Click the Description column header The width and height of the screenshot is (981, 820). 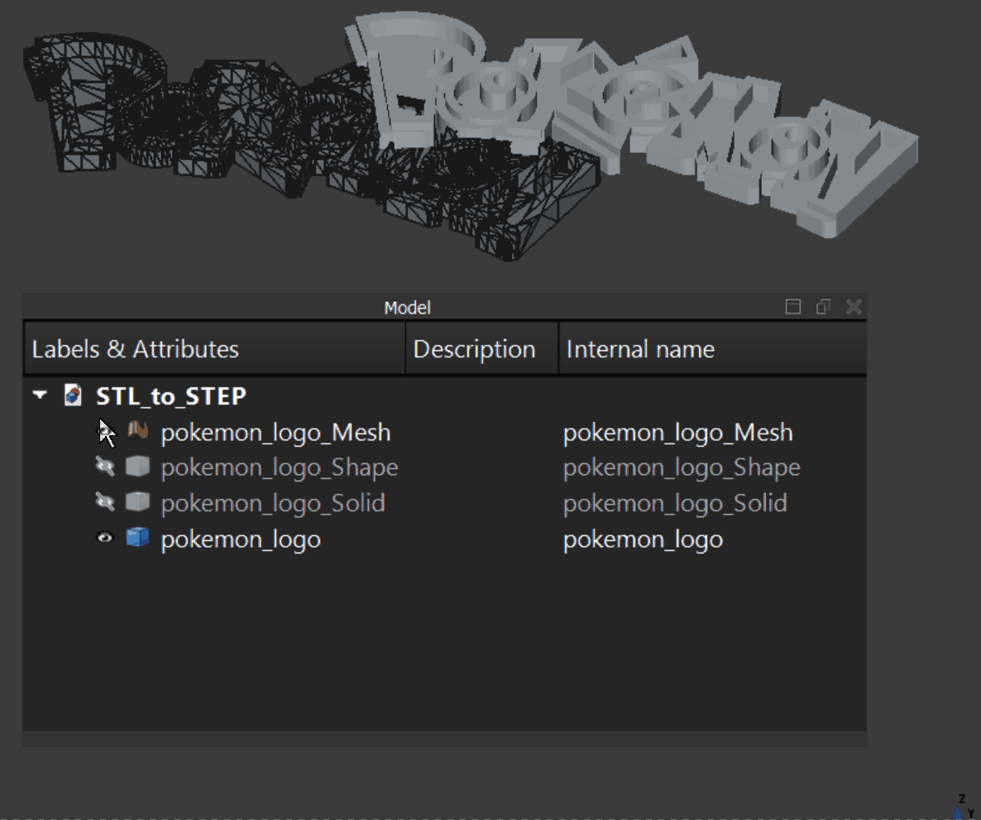(x=481, y=348)
